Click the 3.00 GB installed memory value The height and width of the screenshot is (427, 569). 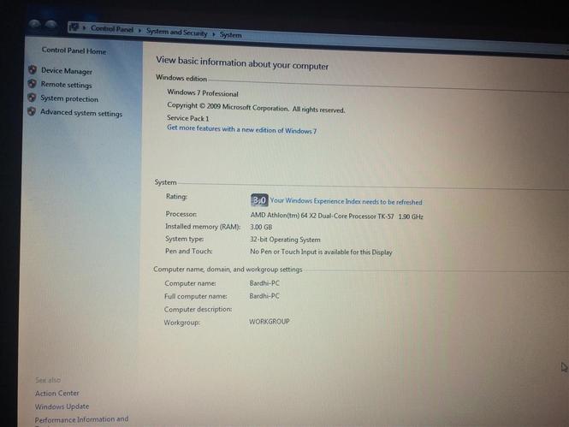(x=261, y=227)
